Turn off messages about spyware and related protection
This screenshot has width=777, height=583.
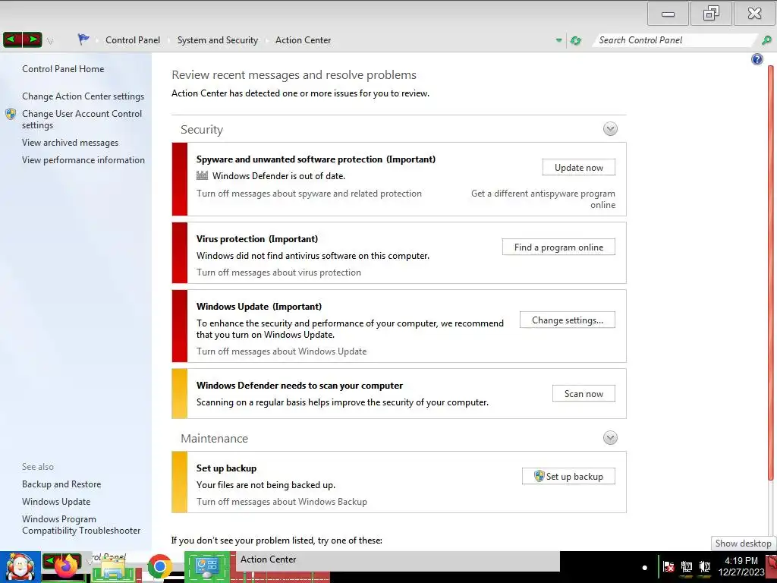[309, 194]
